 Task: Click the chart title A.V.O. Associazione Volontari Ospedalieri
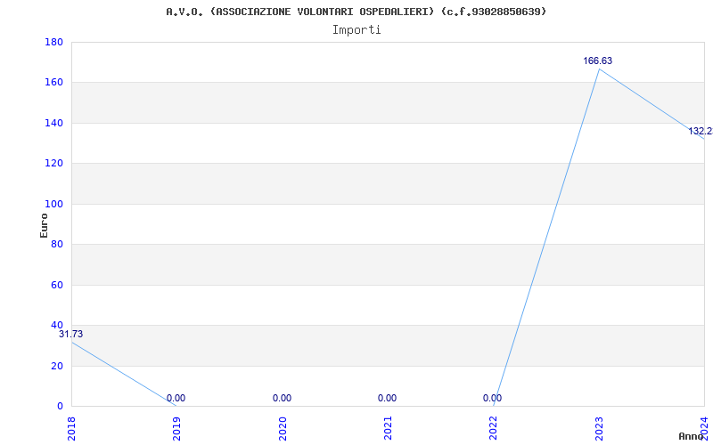click(x=356, y=12)
